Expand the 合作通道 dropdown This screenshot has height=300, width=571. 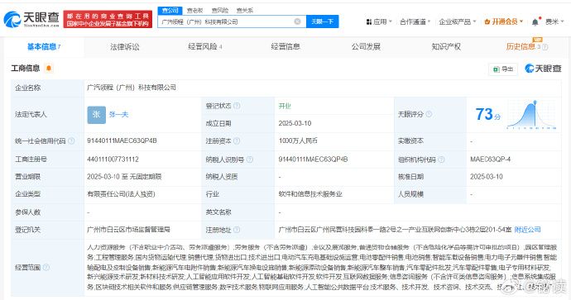click(x=415, y=21)
